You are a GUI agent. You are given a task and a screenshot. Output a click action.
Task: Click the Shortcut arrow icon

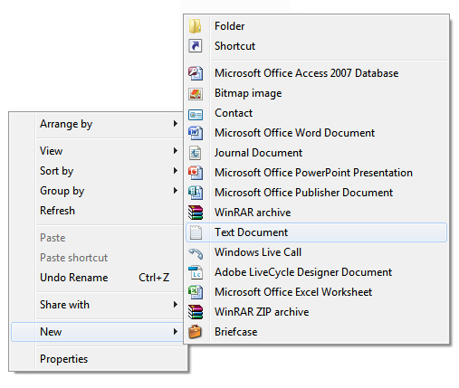click(x=196, y=46)
